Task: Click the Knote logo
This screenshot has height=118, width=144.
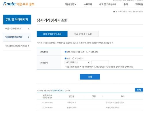Action: pyautogui.click(x=19, y=4)
